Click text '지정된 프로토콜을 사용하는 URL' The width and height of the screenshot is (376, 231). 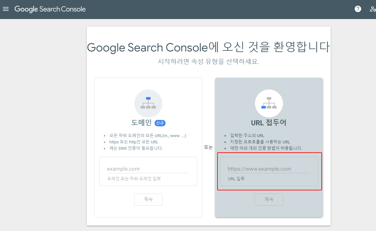(x=260, y=142)
